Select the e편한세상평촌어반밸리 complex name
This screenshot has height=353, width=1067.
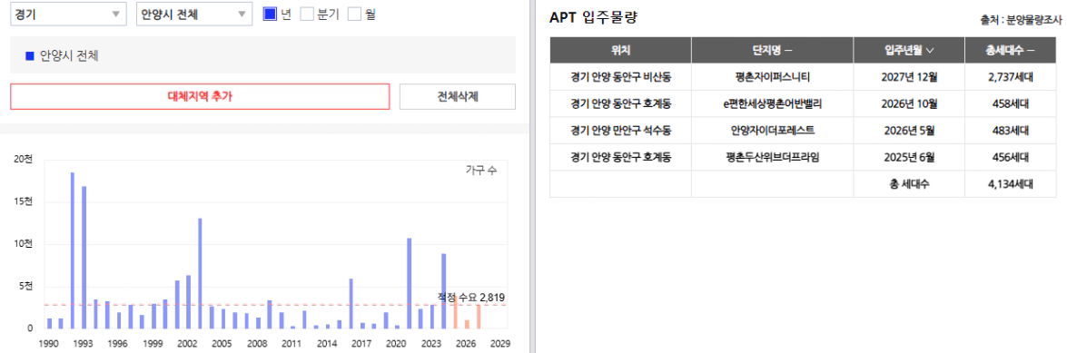773,103
